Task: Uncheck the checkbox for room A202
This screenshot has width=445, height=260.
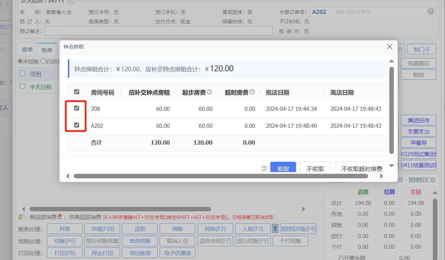Action: [77, 125]
